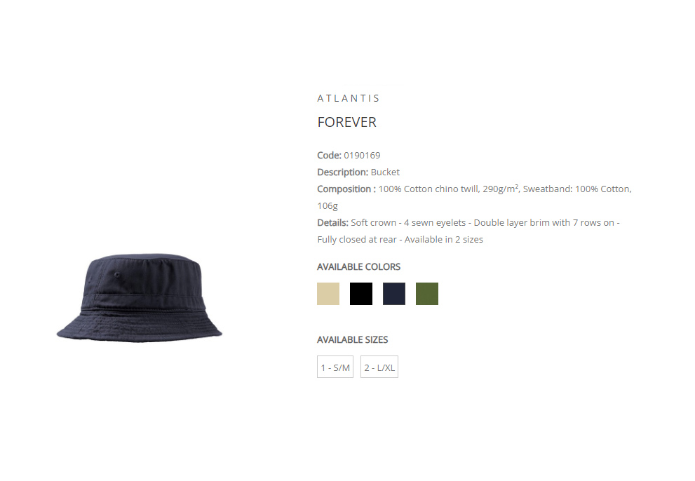Click the Composition label
695x481 pixels.
pos(346,189)
